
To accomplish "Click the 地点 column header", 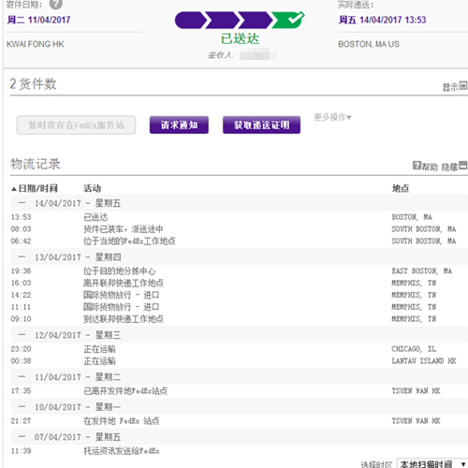I will [401, 188].
